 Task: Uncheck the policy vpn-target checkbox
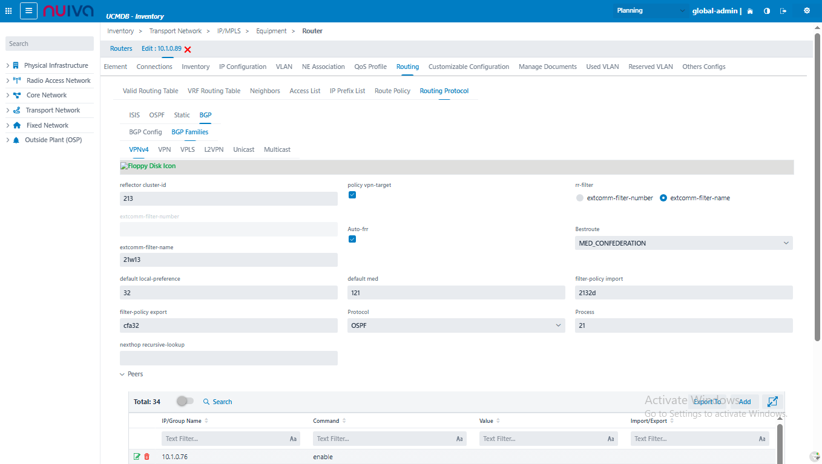(352, 195)
